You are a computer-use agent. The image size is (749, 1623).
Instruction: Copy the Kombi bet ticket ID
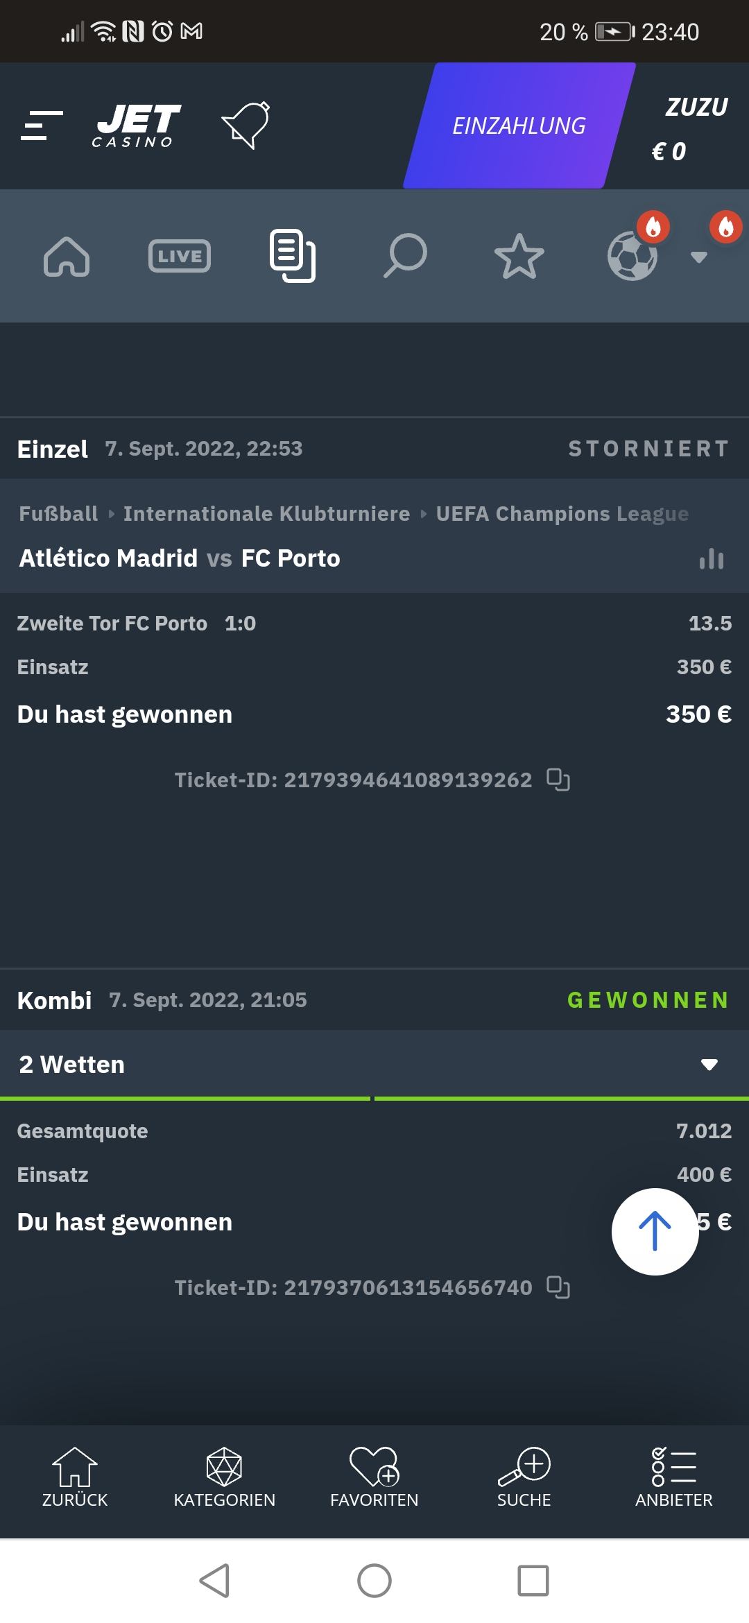point(558,1287)
